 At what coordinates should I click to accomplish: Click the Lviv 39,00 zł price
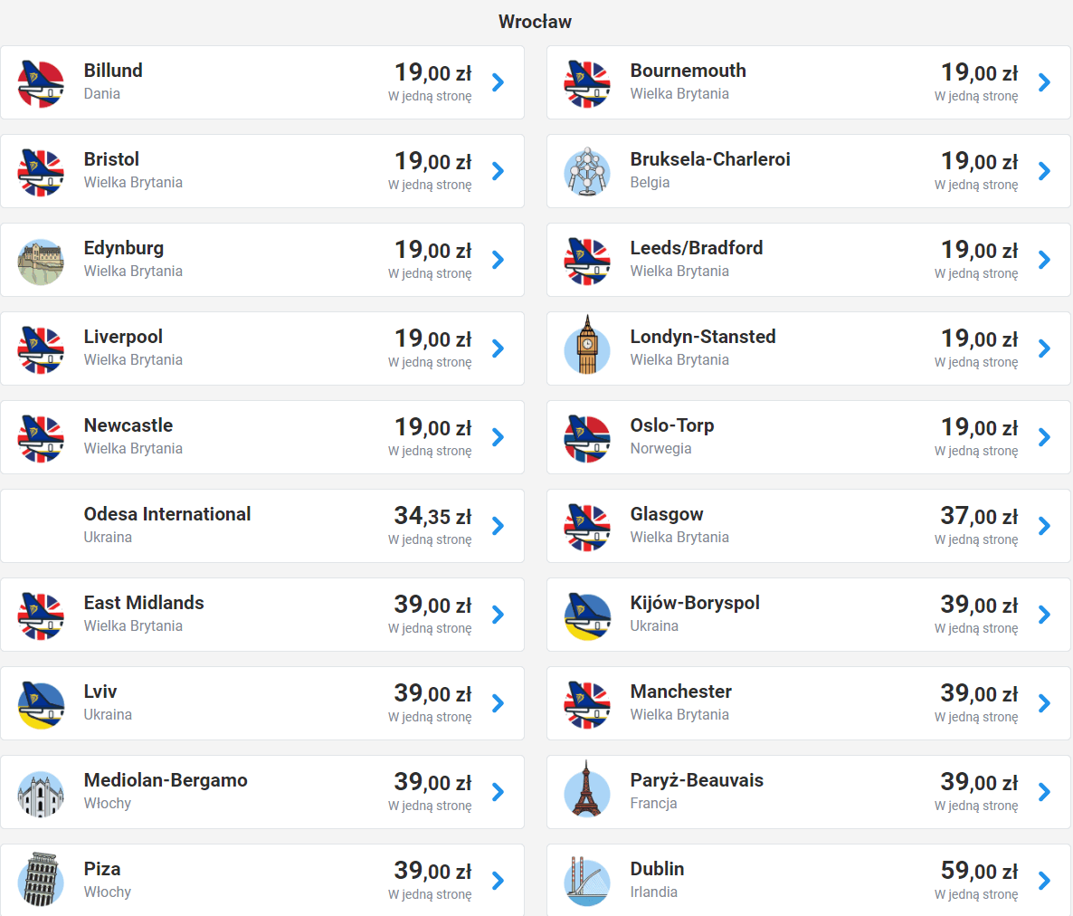[x=432, y=693]
